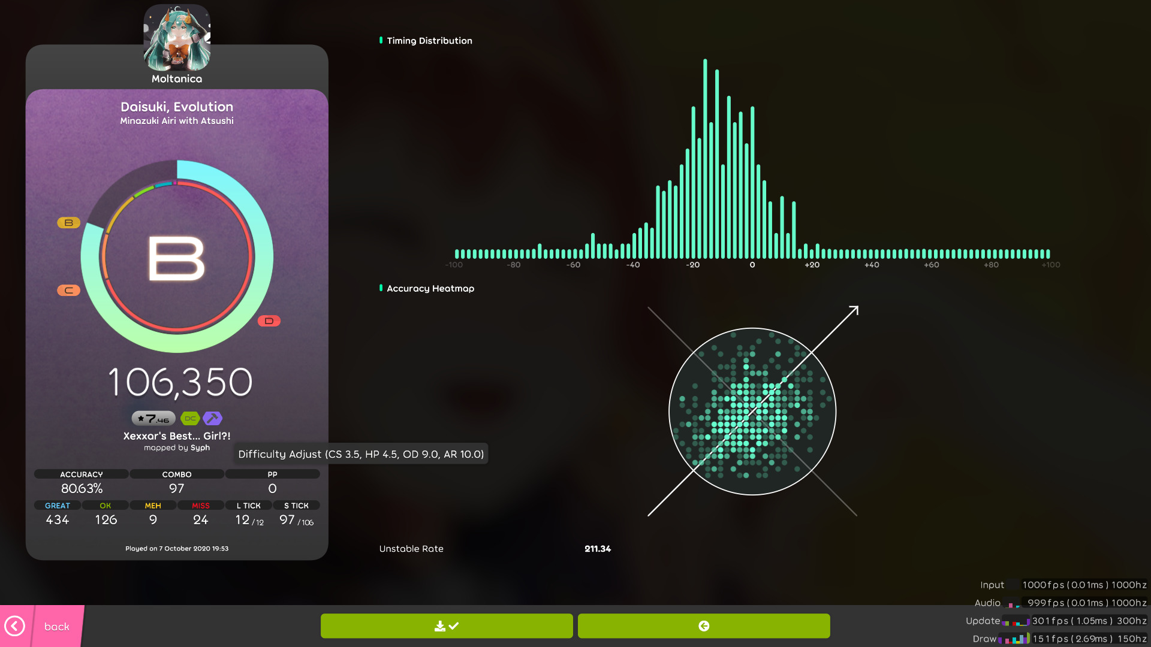This screenshot has height=647, width=1151.
Task: Click the D rank badge marker
Action: (x=269, y=321)
